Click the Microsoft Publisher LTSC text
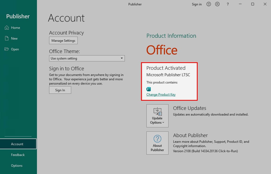The height and width of the screenshot is (174, 271). coord(168,75)
